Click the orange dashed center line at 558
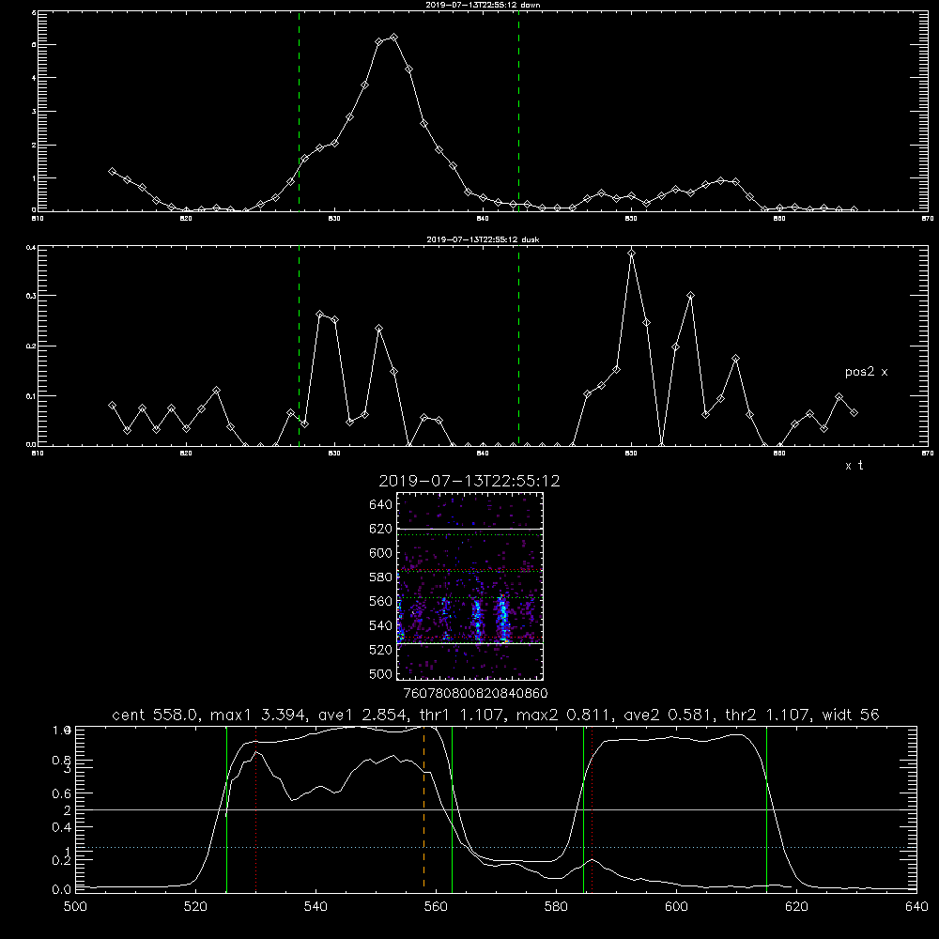This screenshot has height=939, width=939. [x=424, y=808]
